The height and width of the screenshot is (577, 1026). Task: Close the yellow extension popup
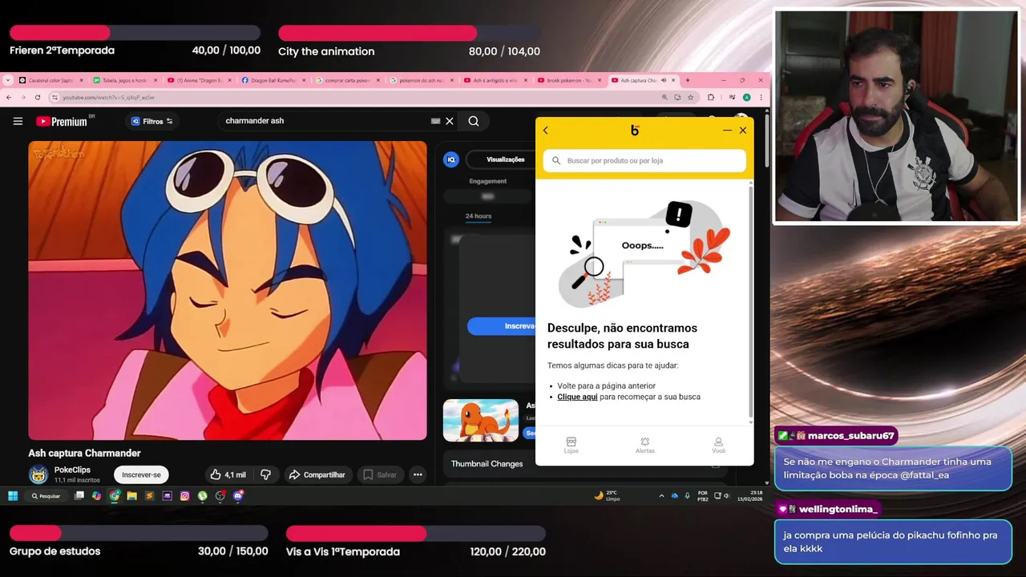[x=743, y=131]
